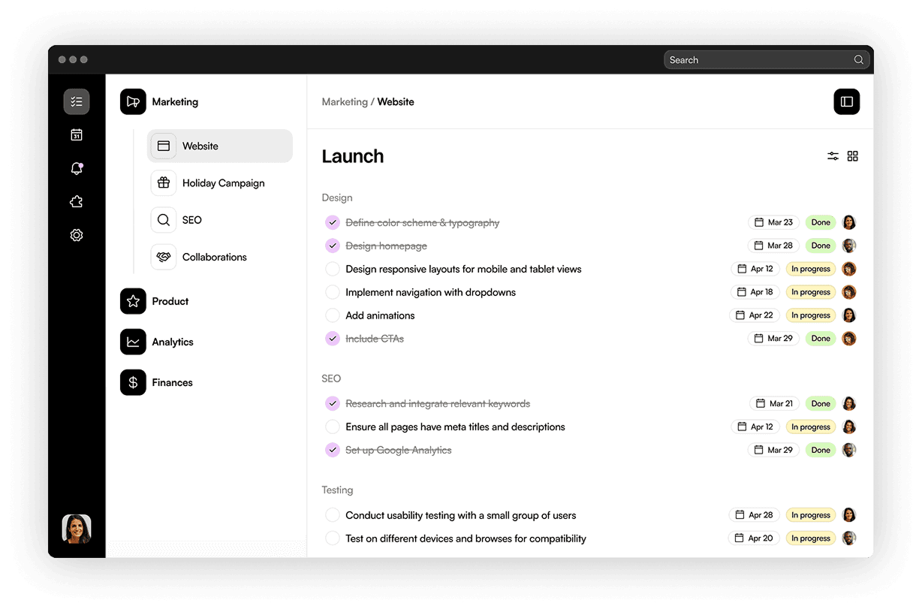
Task: Open Settings with the gear icon
Action: pos(76,234)
